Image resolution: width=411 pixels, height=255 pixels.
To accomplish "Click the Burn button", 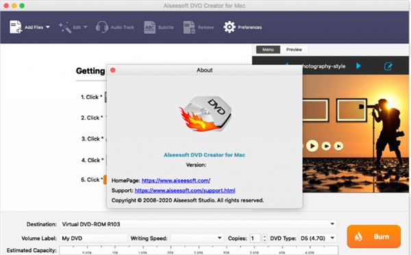I will coord(373,236).
